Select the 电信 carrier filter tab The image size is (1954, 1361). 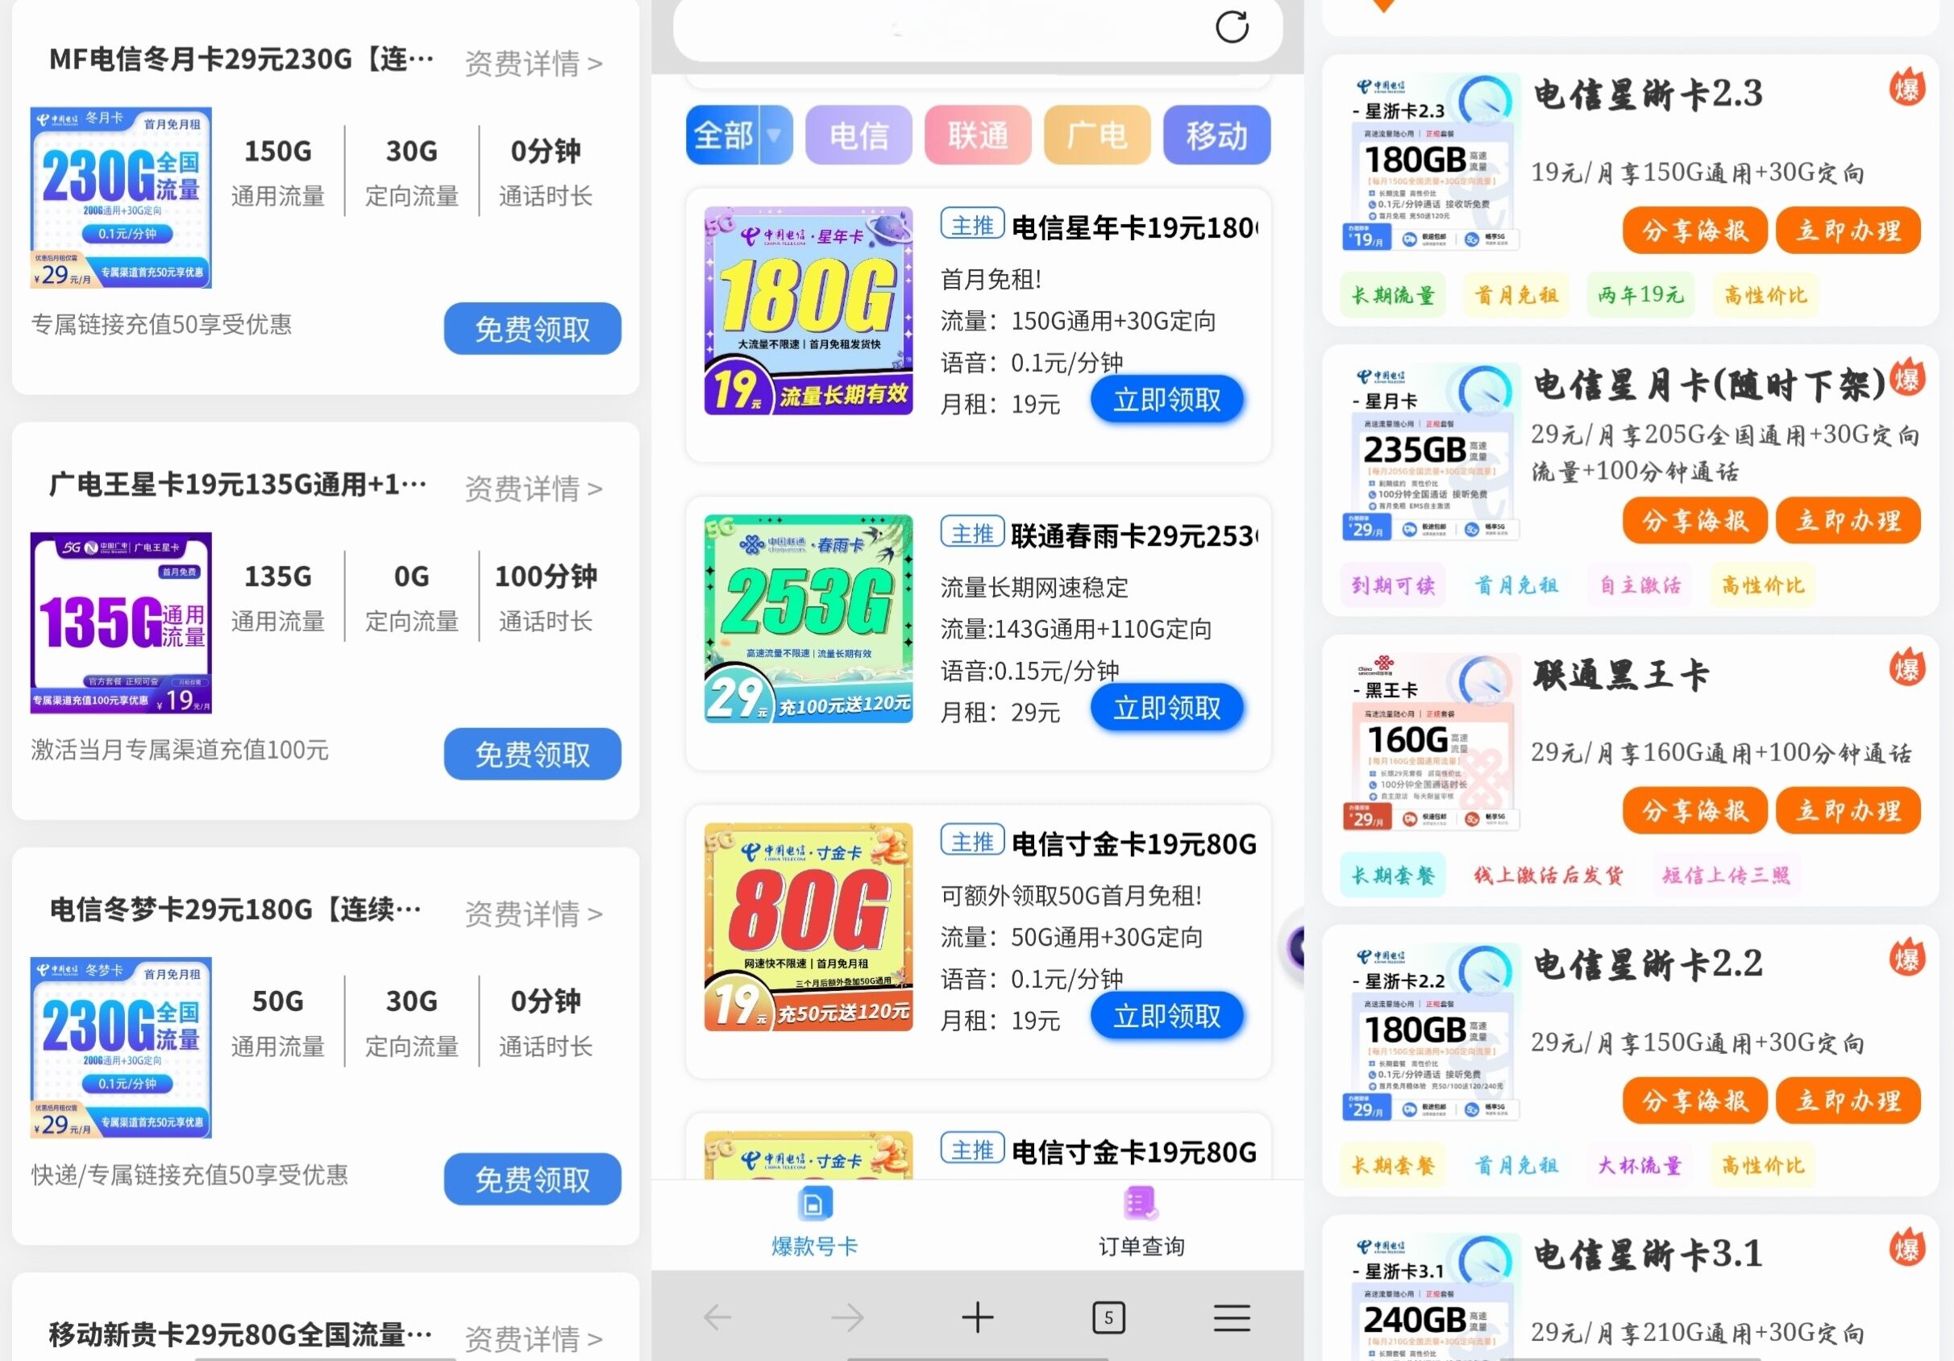coord(858,135)
